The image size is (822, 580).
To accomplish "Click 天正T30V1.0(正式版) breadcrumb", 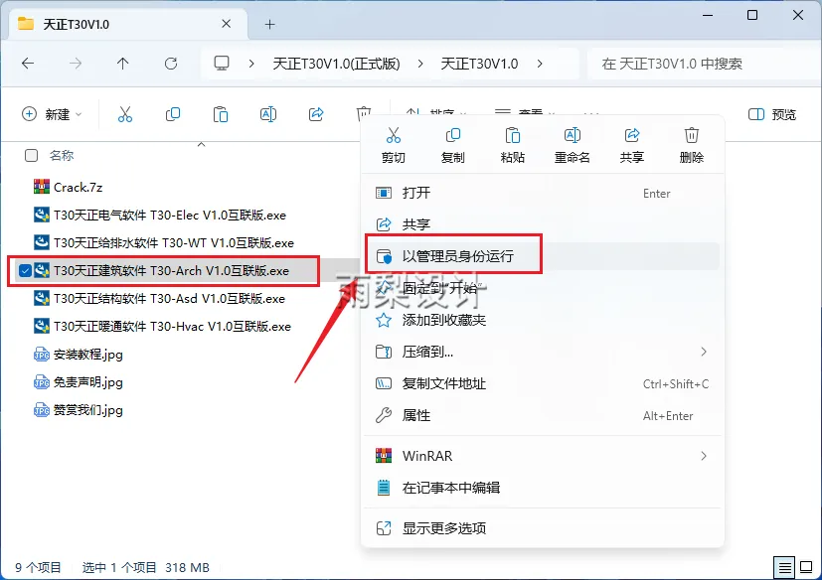I will click(x=336, y=64).
